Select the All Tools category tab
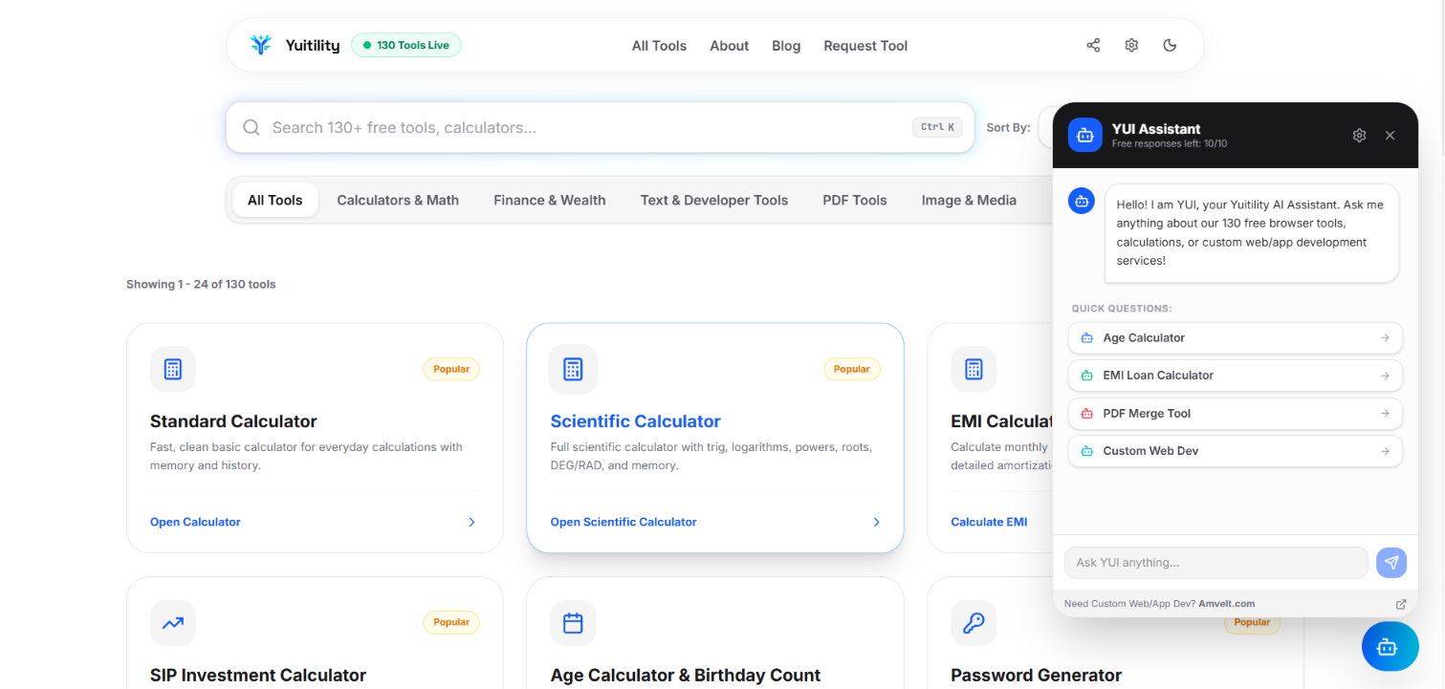The width and height of the screenshot is (1445, 689). tap(274, 200)
